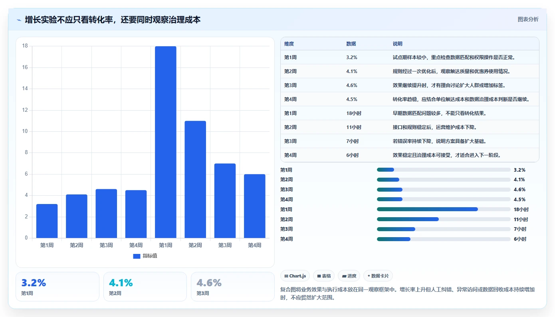Click the description starting 早期数据匹配问题较多

[439, 113]
